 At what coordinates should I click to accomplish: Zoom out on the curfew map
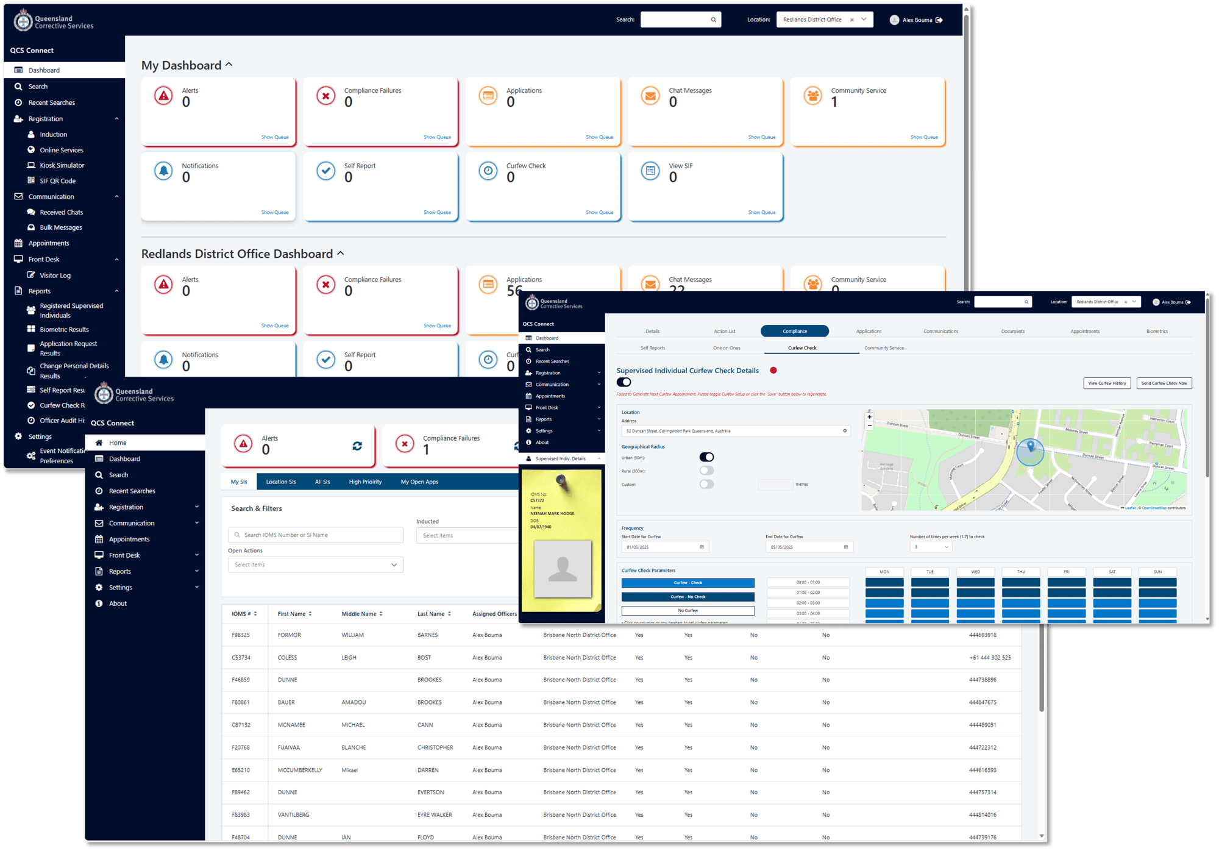coord(869,425)
